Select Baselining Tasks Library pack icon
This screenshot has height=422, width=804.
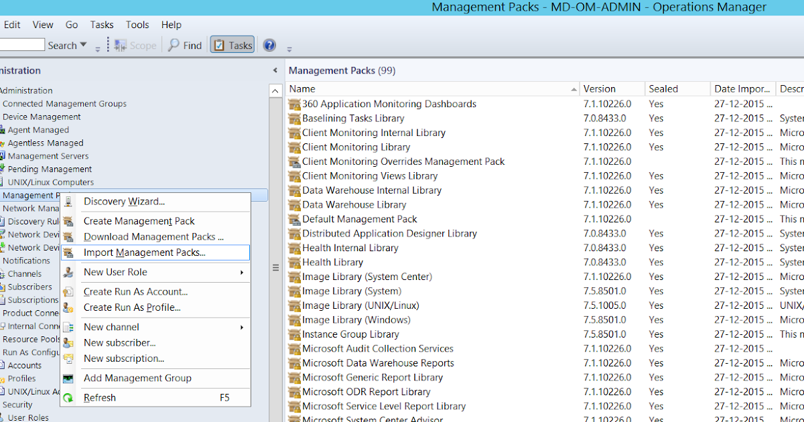point(294,119)
